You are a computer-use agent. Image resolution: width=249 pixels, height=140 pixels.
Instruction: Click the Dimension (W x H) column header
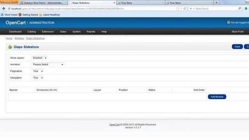click(47, 90)
